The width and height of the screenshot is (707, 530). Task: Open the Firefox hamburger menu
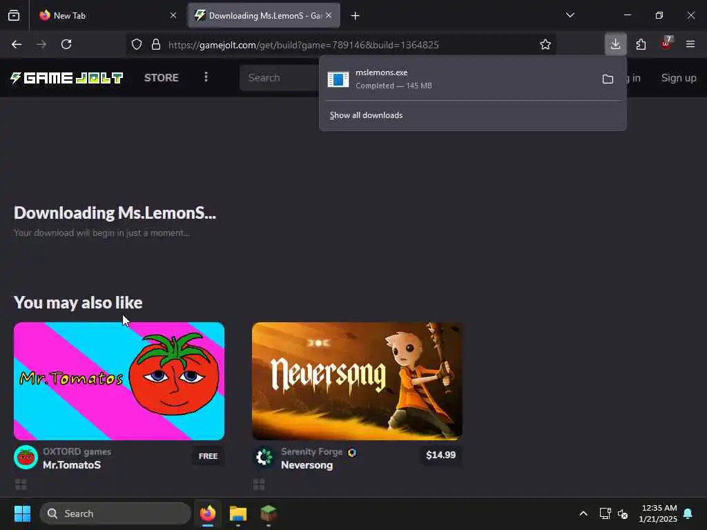click(x=690, y=44)
